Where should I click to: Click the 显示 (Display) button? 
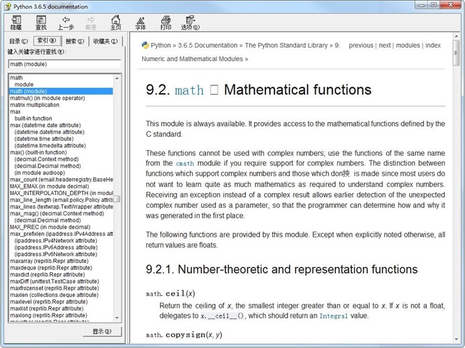tap(102, 331)
